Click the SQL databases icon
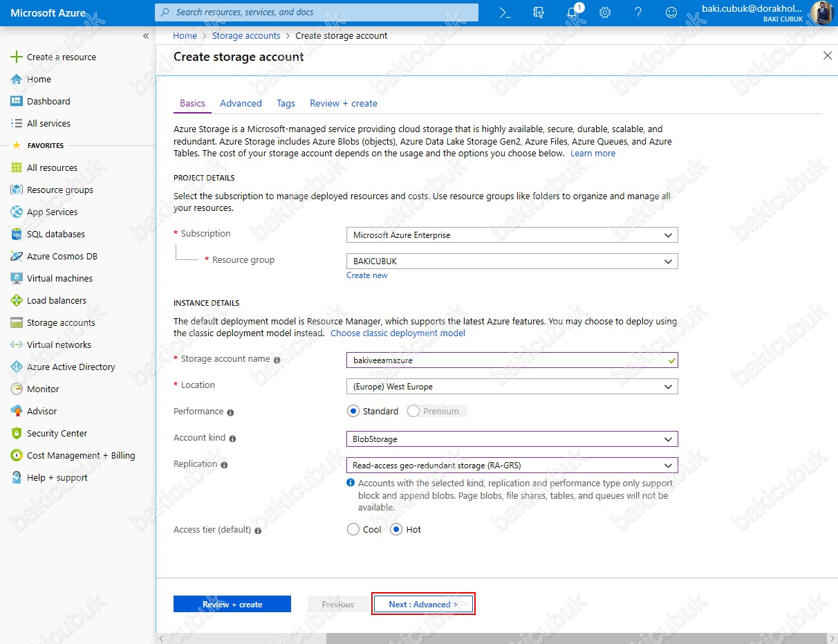 coord(17,234)
